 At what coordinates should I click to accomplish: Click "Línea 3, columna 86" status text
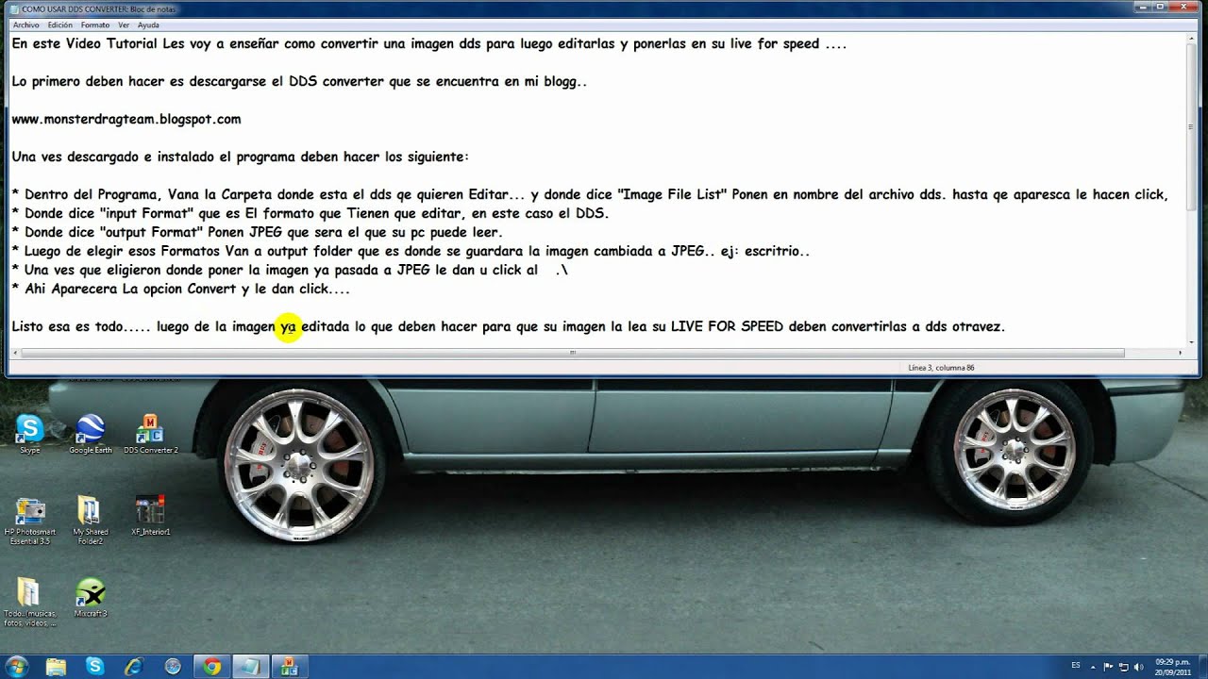click(941, 367)
